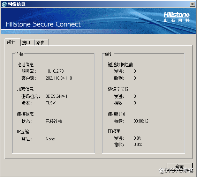
Task: Click the 网络信息 window title
Action: coord(16,4)
